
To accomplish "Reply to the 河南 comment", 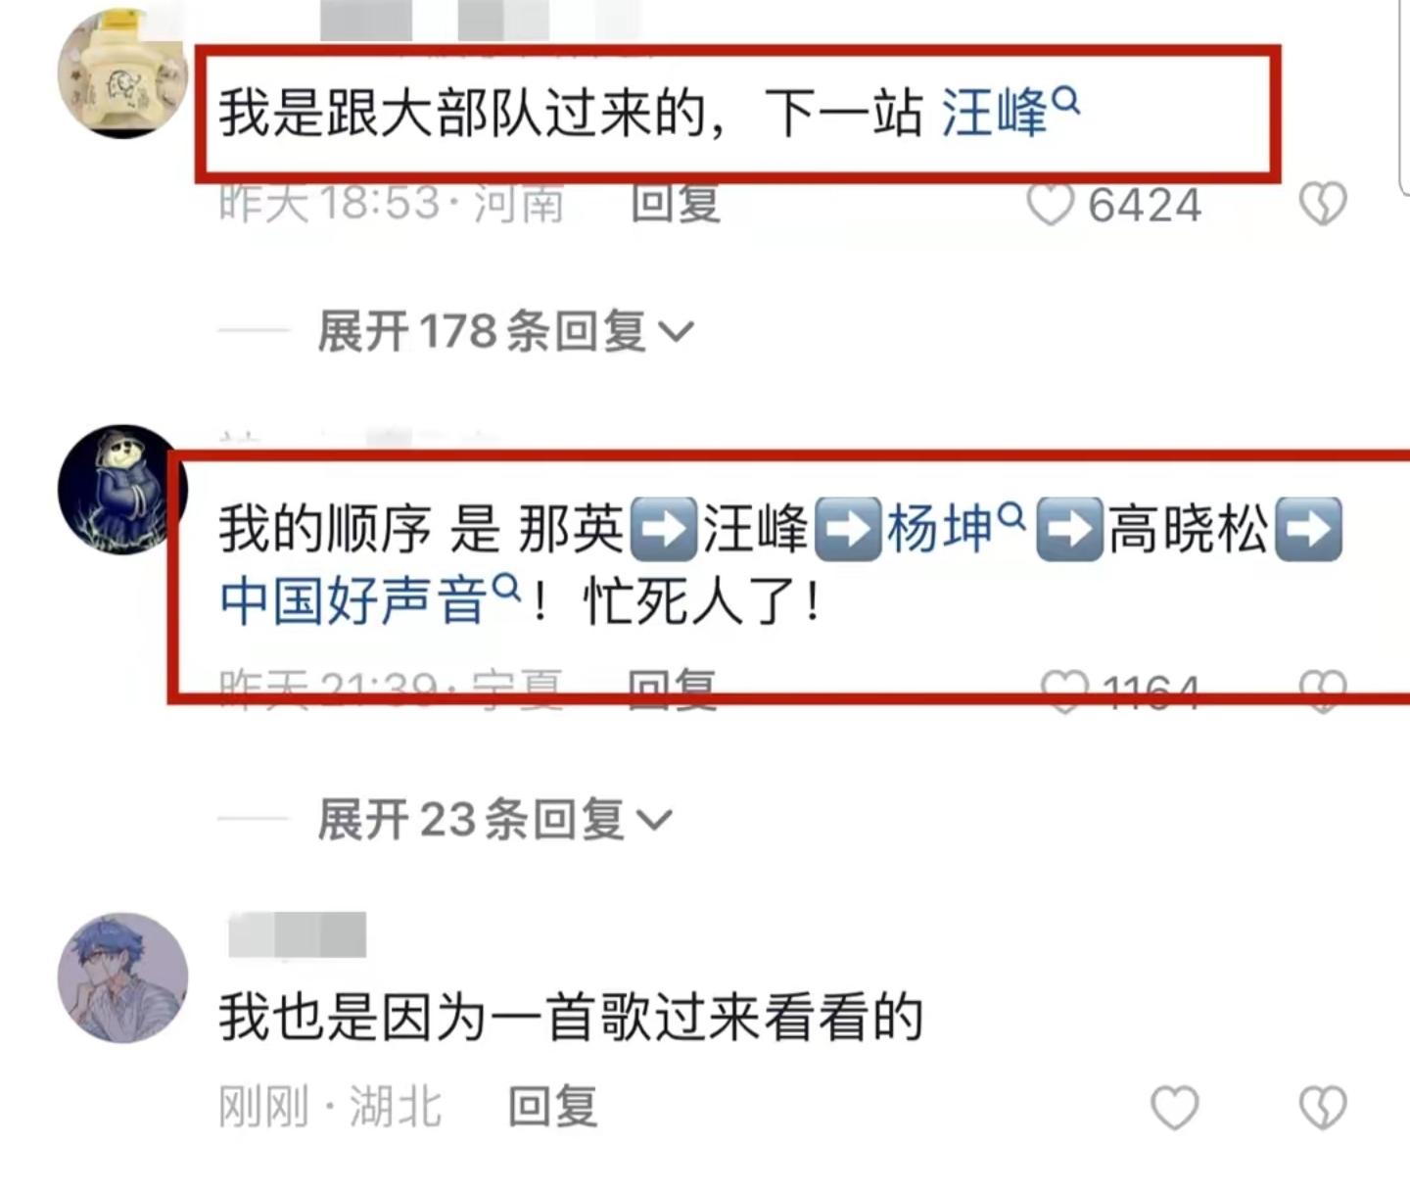I will 676,204.
